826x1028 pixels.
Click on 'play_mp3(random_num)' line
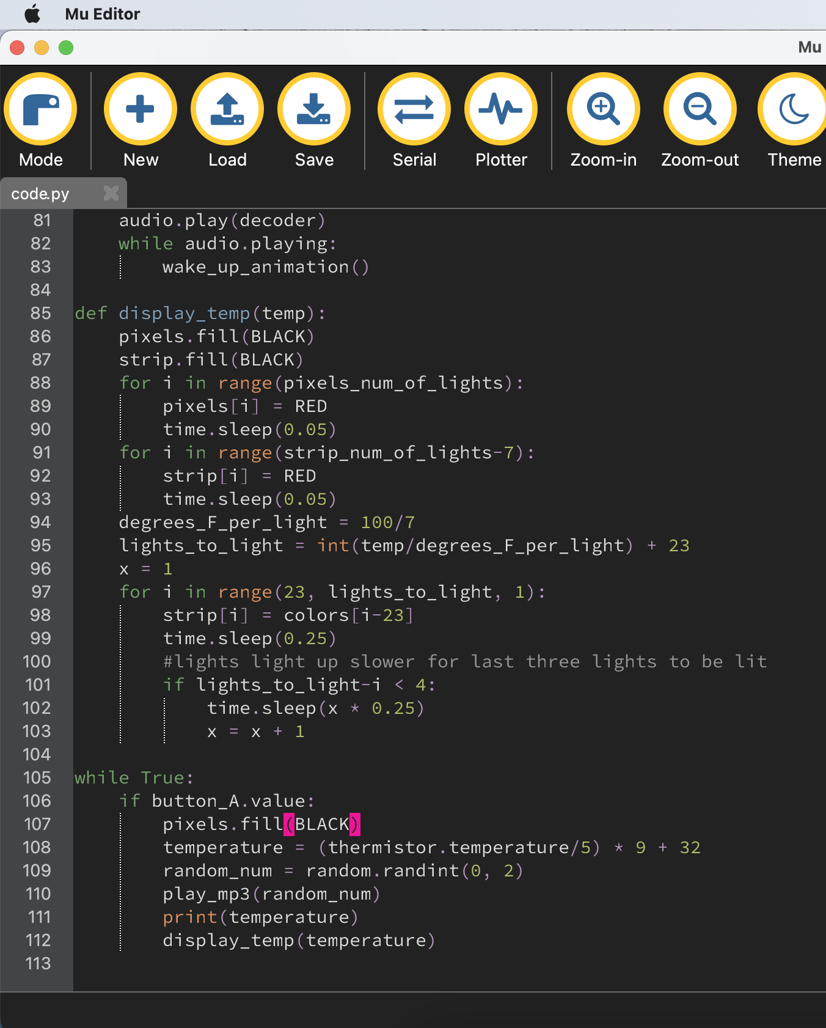271,894
